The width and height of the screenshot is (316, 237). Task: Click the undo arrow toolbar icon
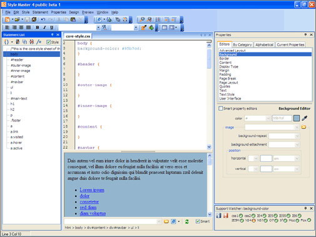(43, 19)
